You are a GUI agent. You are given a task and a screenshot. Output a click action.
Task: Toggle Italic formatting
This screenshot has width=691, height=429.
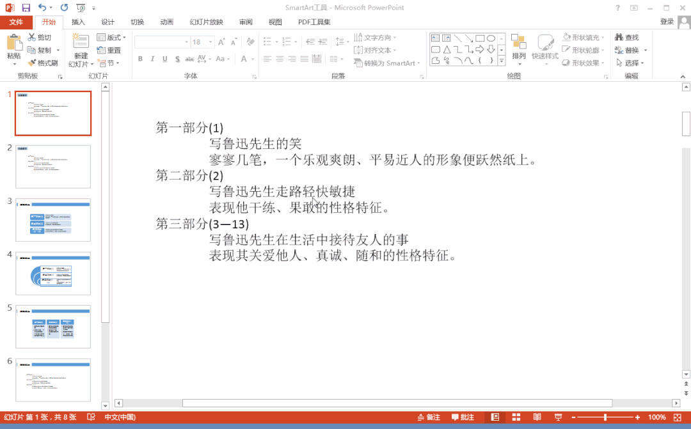(152, 59)
